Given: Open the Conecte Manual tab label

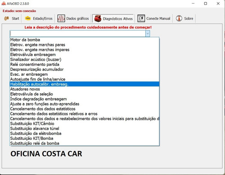Looking at the screenshot, I should pyautogui.click(x=158, y=18).
